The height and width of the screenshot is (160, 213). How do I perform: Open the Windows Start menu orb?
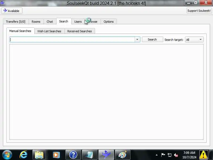click(7, 155)
